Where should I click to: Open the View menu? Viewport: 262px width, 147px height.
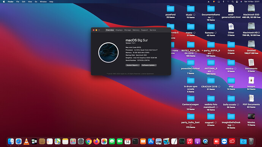[30, 2]
